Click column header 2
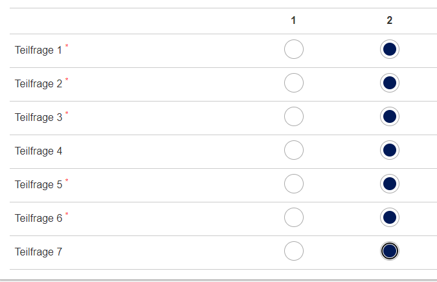Screen dimensions: 437x282 click(x=390, y=20)
